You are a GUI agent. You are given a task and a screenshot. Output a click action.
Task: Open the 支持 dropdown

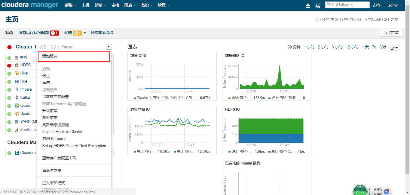pos(378,5)
